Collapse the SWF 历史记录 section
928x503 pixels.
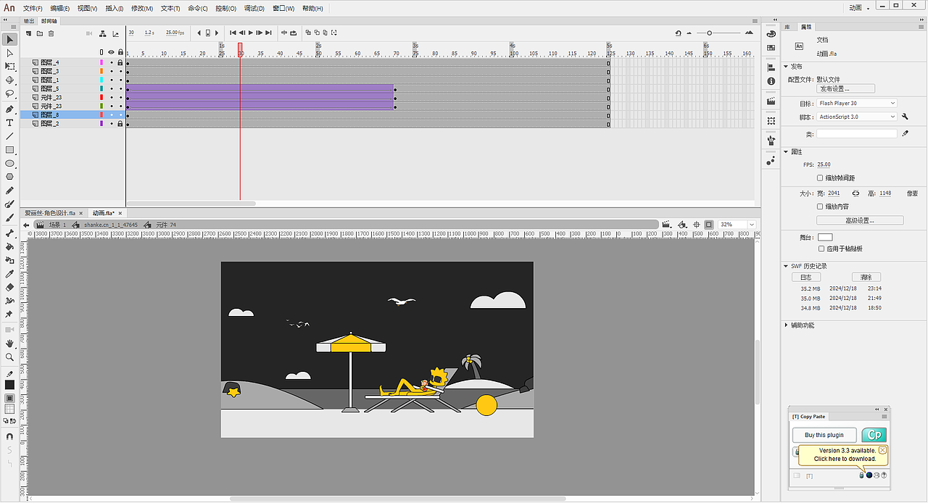[x=786, y=266]
